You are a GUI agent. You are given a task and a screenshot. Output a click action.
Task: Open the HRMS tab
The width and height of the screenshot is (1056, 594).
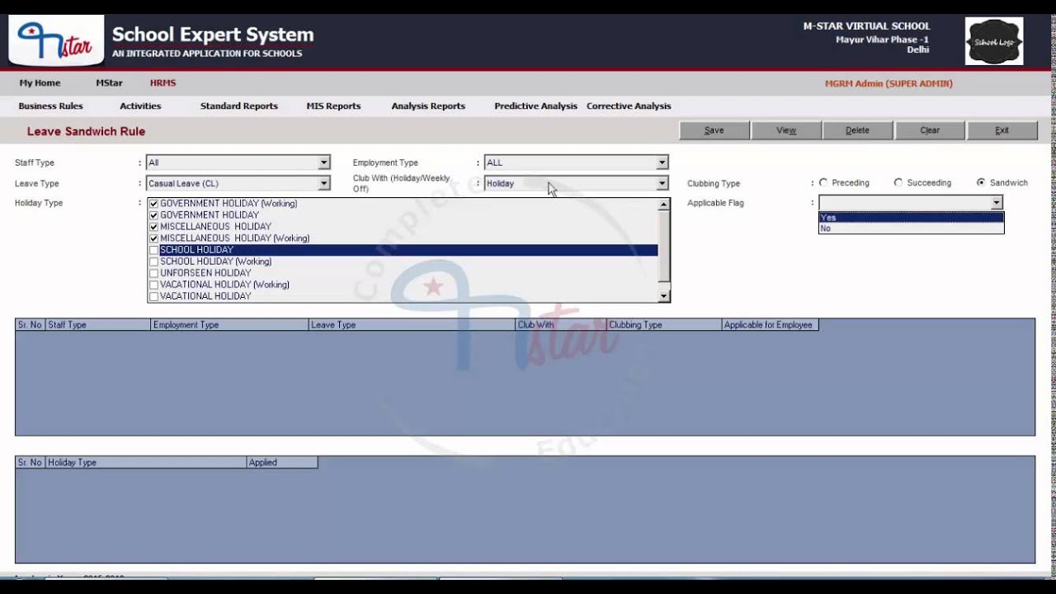[163, 83]
